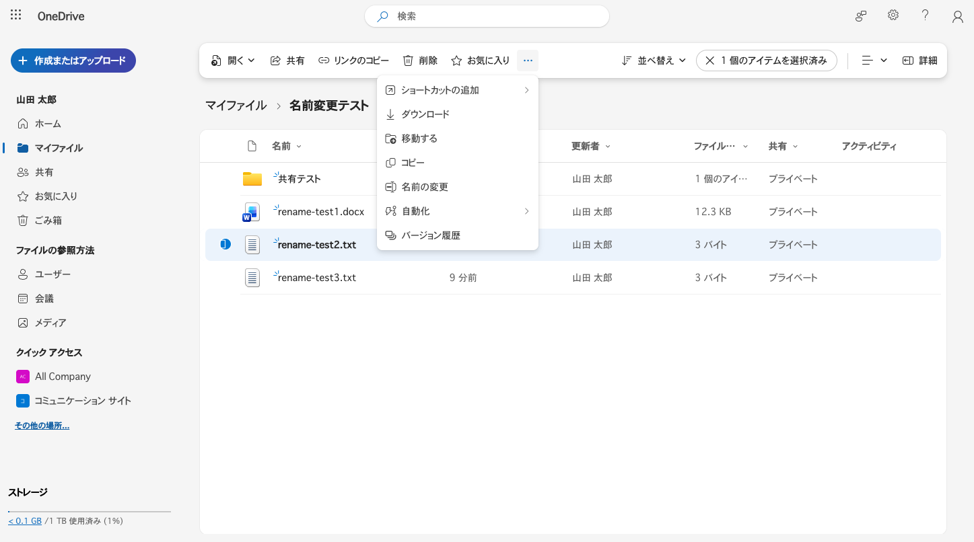This screenshot has height=542, width=974.
Task: Open rename-test3.txt file name
Action: tap(316, 278)
